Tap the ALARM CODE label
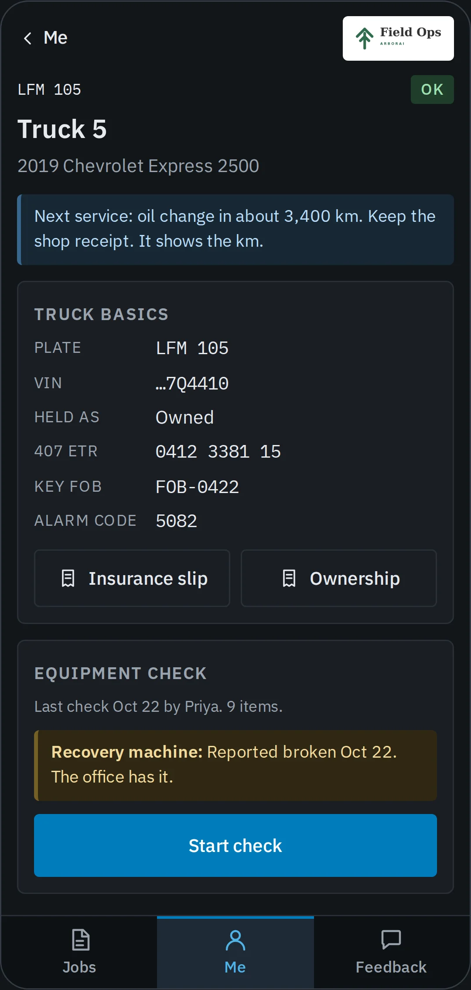This screenshot has width=471, height=990. pyautogui.click(x=85, y=521)
